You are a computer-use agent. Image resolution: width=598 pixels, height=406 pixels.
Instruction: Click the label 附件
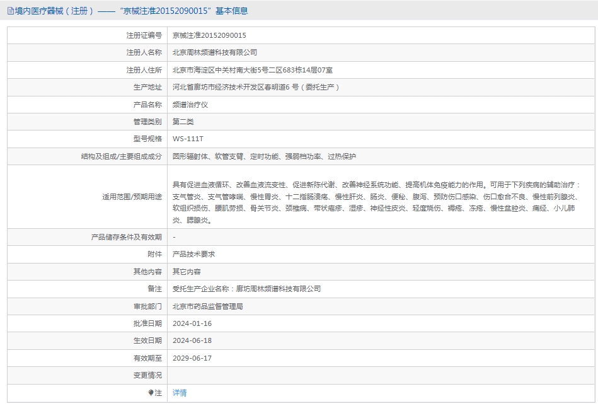[155, 254]
